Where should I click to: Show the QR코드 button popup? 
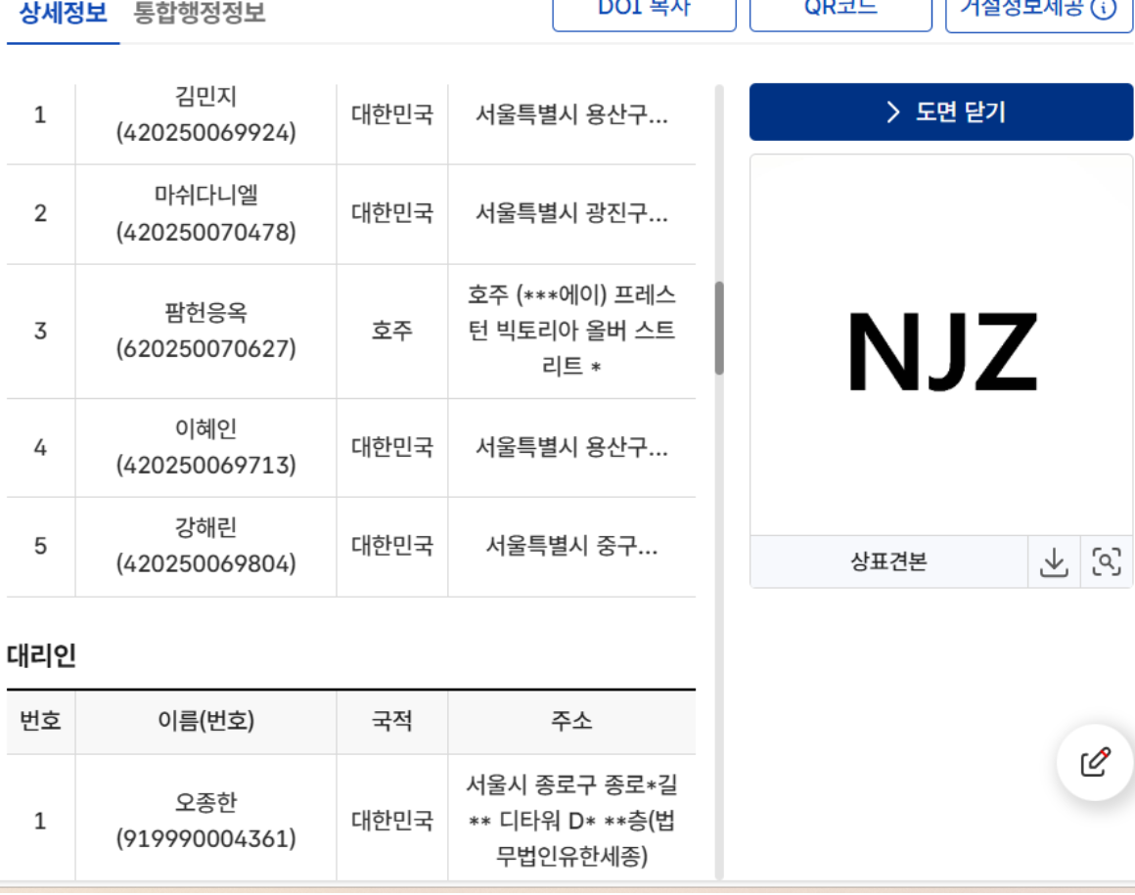(840, 10)
